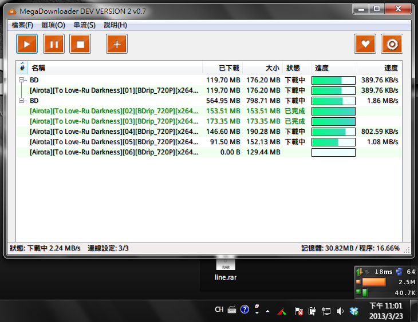
Task: Open the clock showing 下午 11:01
Action: [x=386, y=311]
